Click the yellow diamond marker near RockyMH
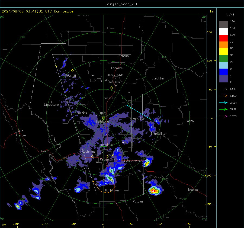 (72, 71)
